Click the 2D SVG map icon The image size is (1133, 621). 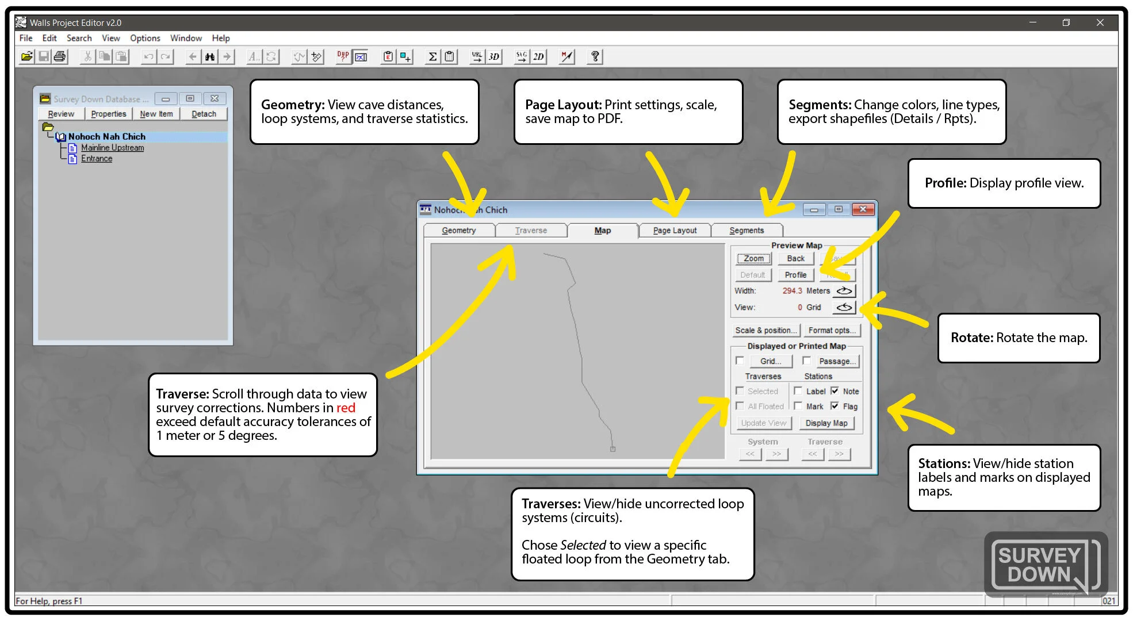coord(538,56)
